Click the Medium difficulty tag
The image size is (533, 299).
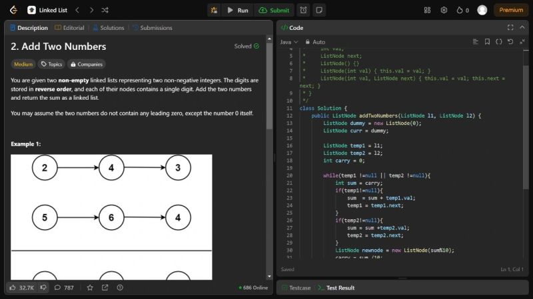click(x=23, y=64)
